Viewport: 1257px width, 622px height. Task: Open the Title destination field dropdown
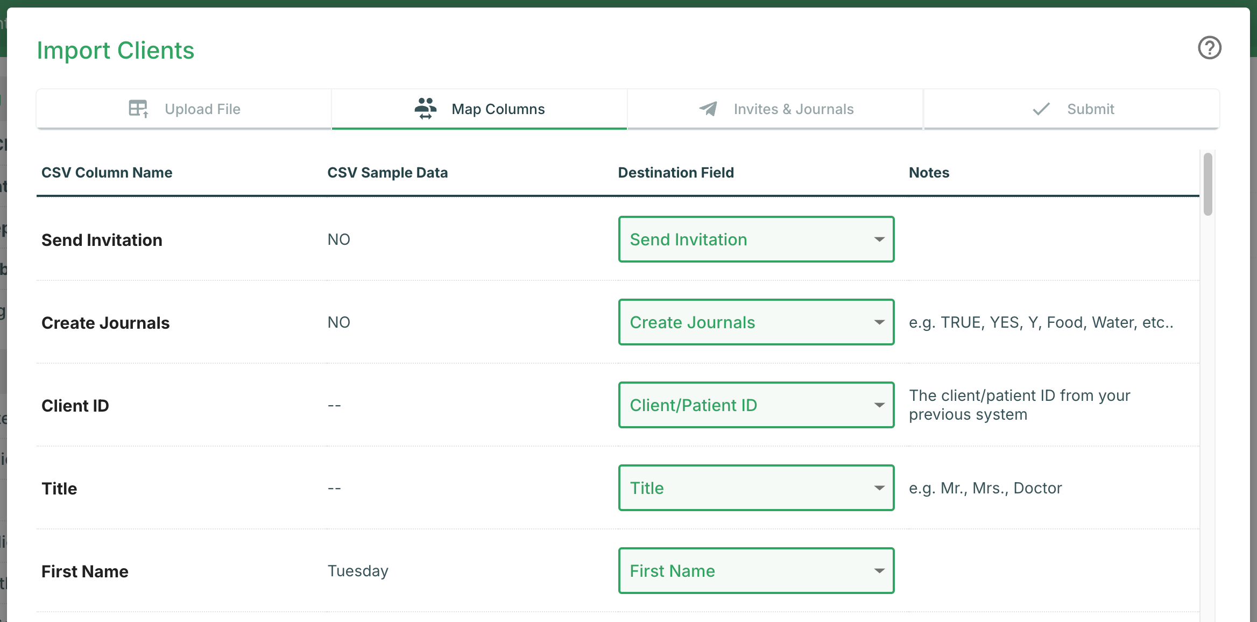(755, 488)
